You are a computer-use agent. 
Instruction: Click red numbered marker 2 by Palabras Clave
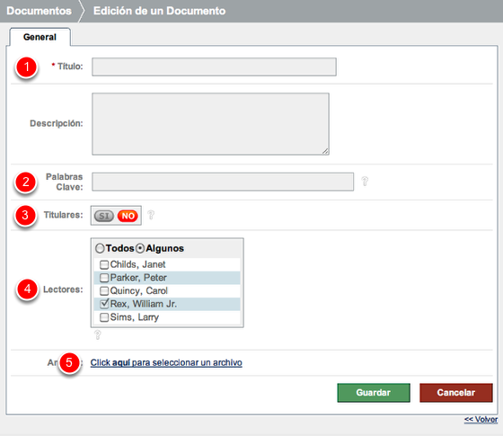pos(26,182)
